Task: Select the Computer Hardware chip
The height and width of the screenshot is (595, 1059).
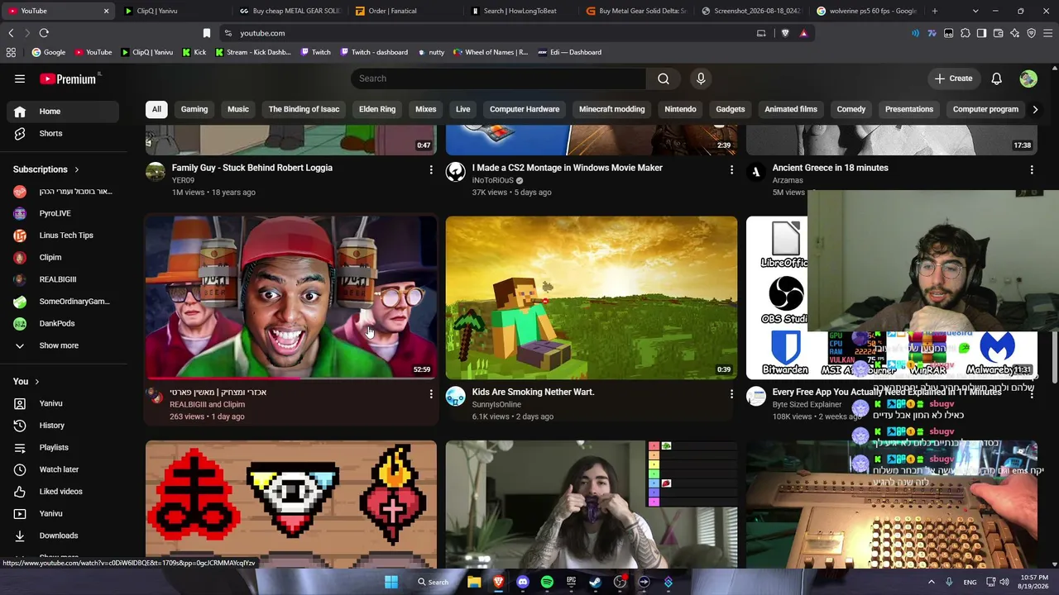Action: point(525,109)
